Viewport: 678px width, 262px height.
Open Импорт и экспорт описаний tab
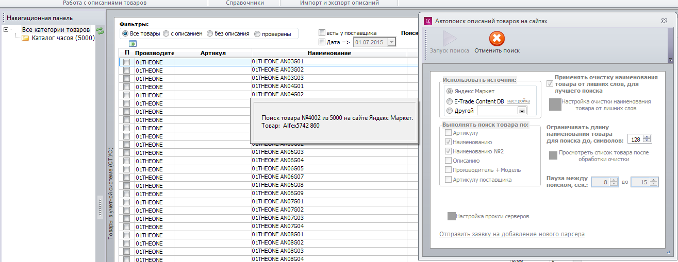[x=339, y=3]
